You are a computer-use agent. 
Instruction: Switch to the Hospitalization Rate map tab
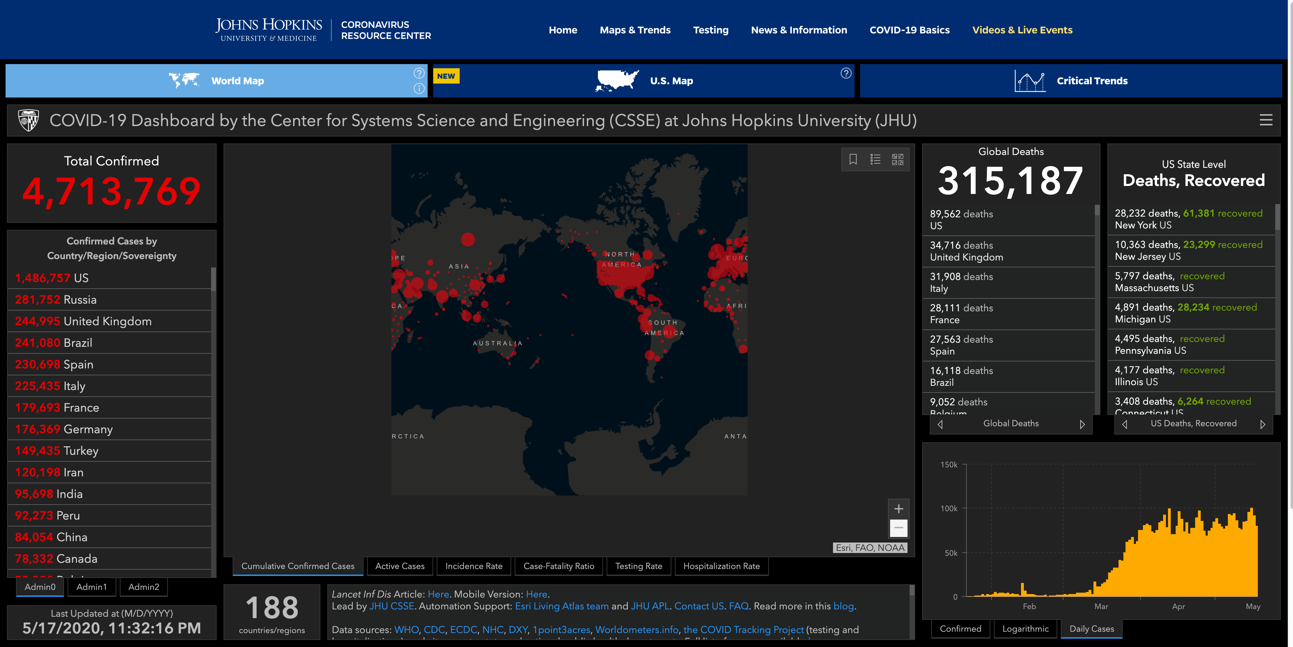click(x=721, y=566)
